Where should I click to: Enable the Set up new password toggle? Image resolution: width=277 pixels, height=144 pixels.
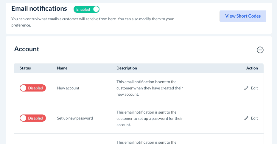(x=33, y=118)
